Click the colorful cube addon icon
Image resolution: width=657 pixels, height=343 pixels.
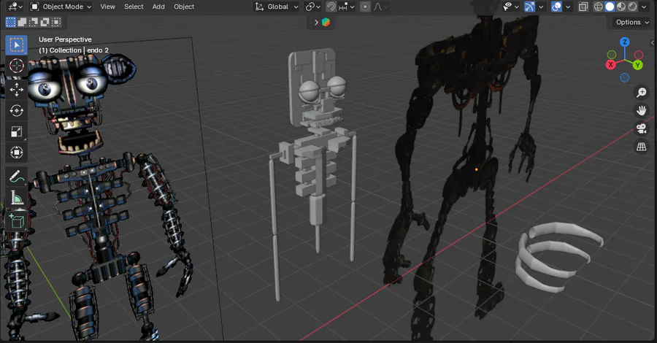tap(326, 22)
